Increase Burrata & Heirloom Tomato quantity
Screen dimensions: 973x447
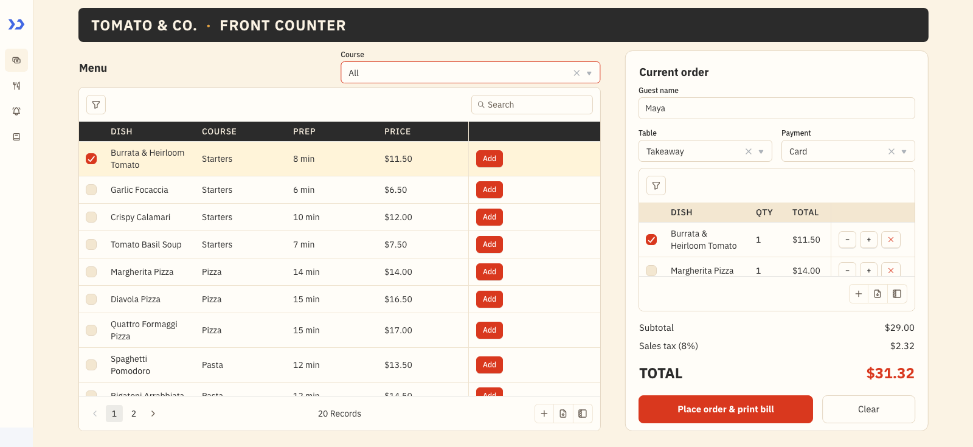coord(869,240)
